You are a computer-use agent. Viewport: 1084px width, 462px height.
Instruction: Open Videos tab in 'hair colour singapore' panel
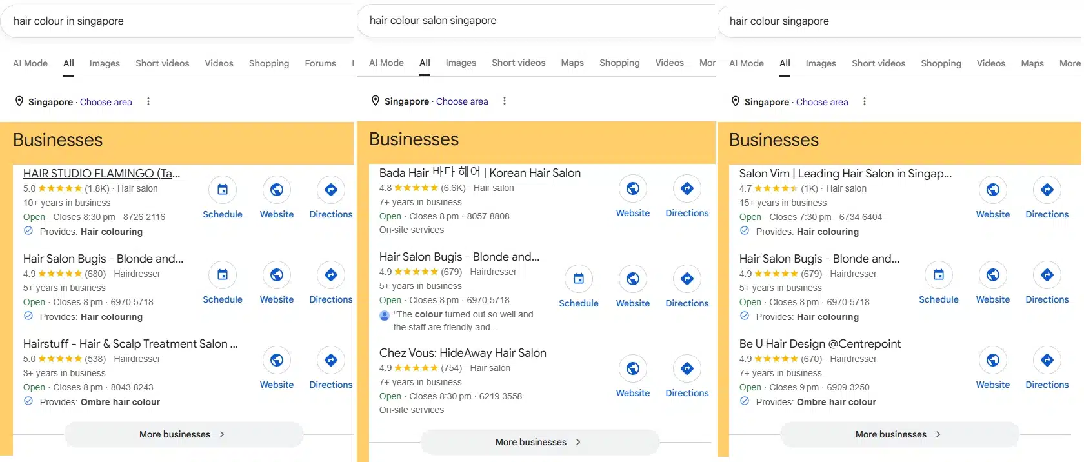click(x=991, y=63)
